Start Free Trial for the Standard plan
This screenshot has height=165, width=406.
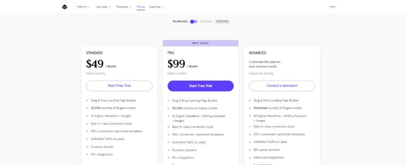pyautogui.click(x=119, y=86)
